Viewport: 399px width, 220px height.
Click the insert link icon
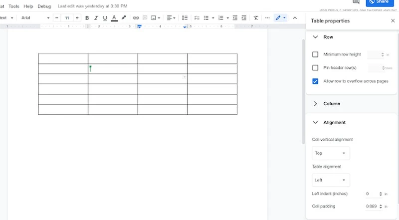136,18
